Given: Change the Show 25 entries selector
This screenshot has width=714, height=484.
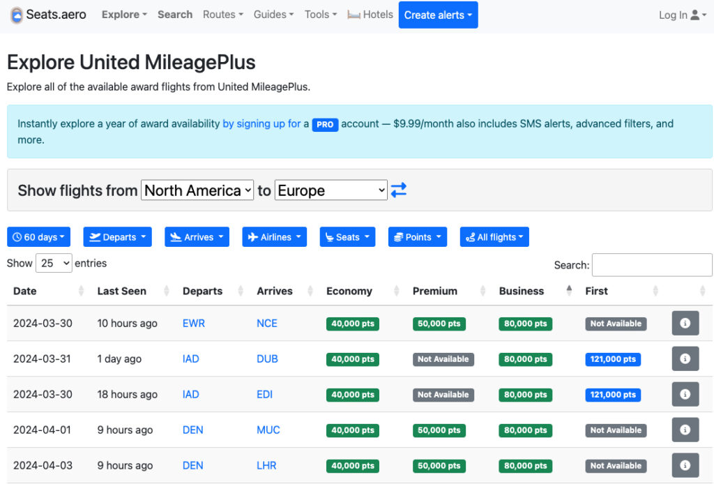Looking at the screenshot, I should point(54,263).
